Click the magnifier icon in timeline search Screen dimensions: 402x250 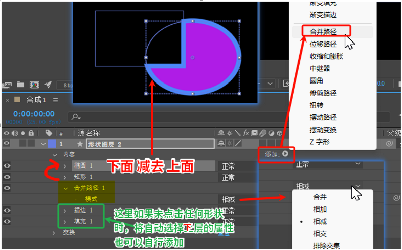point(76,117)
